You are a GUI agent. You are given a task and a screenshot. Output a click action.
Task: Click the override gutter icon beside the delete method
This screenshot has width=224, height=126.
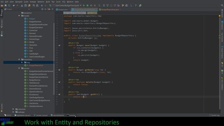point(59,82)
